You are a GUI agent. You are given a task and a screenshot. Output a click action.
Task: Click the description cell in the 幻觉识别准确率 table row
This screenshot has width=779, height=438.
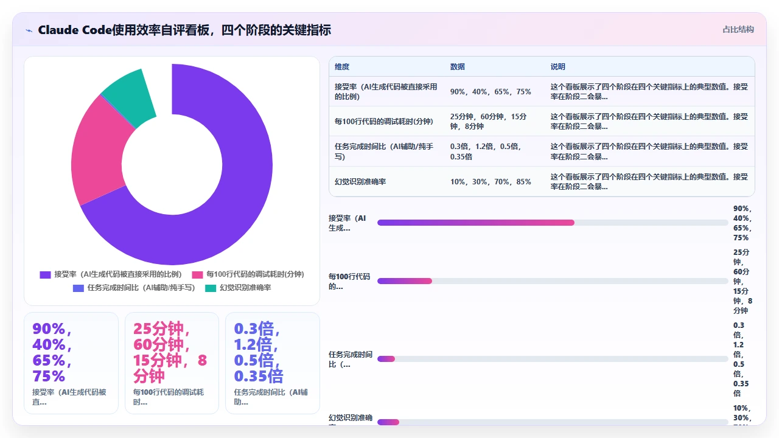pyautogui.click(x=649, y=181)
